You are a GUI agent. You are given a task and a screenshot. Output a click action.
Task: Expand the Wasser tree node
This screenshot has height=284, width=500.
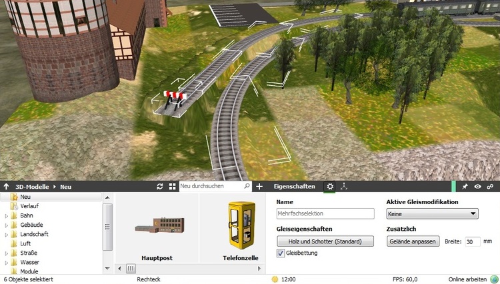tap(6, 263)
